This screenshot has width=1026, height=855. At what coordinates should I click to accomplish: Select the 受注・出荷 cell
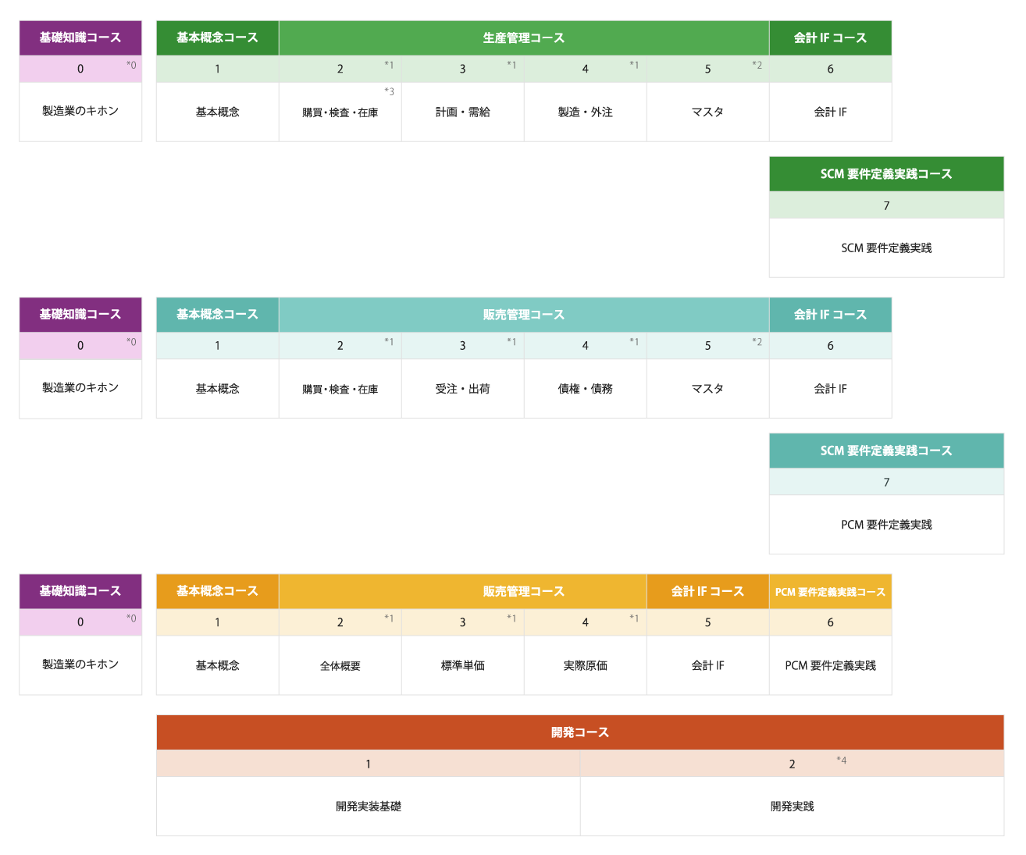point(462,389)
